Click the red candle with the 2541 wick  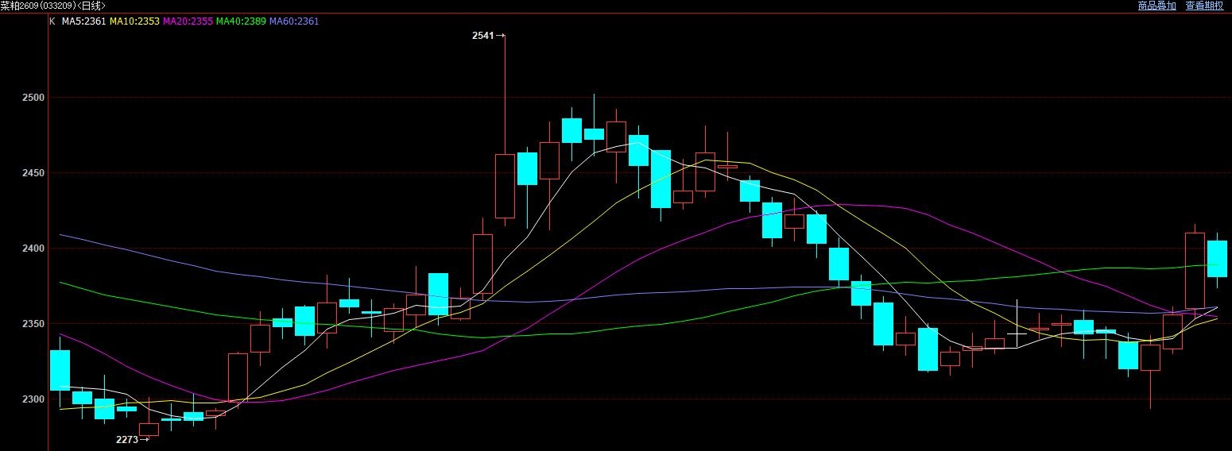505,186
